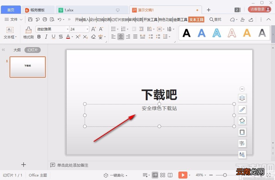The image size is (275, 180).
Task: Click the zoom slider handle
Action: coord(225,175)
